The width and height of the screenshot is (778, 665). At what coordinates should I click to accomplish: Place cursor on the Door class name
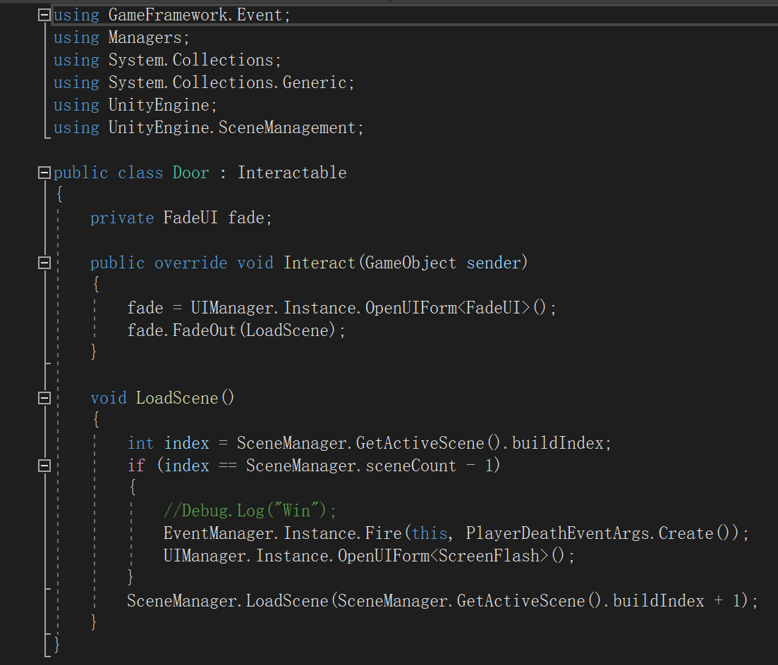point(191,173)
